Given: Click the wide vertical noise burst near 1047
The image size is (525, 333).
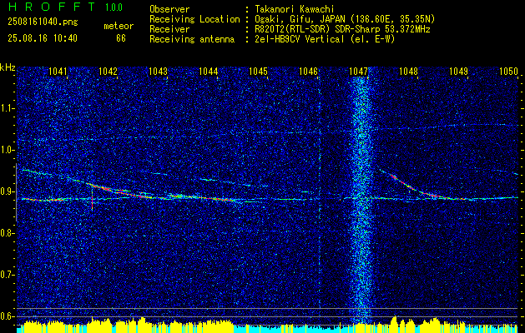Looking at the screenshot, I should [x=361, y=201].
